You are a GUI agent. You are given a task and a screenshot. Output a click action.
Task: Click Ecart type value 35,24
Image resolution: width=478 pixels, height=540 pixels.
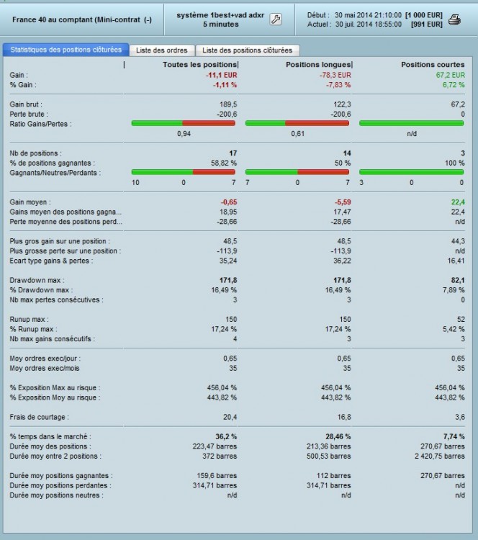[228, 261]
